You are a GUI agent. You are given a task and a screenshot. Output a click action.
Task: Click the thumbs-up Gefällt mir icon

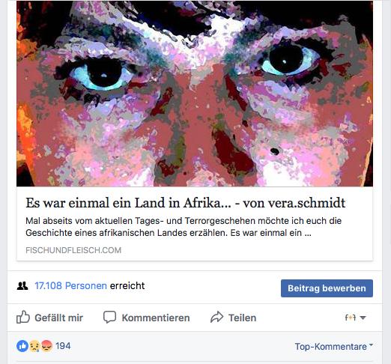23,318
